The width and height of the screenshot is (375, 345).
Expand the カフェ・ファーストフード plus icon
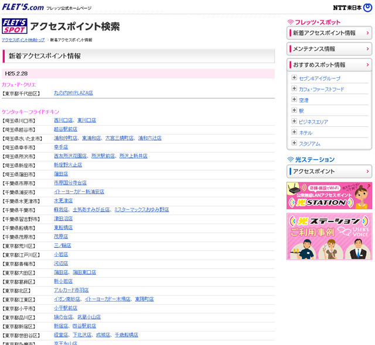[294, 88]
